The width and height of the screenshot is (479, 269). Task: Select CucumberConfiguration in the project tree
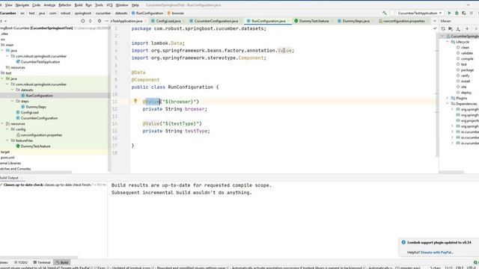coord(39,118)
